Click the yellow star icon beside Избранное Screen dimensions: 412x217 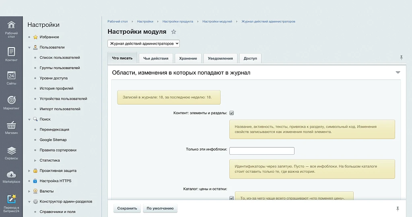(x=35, y=37)
